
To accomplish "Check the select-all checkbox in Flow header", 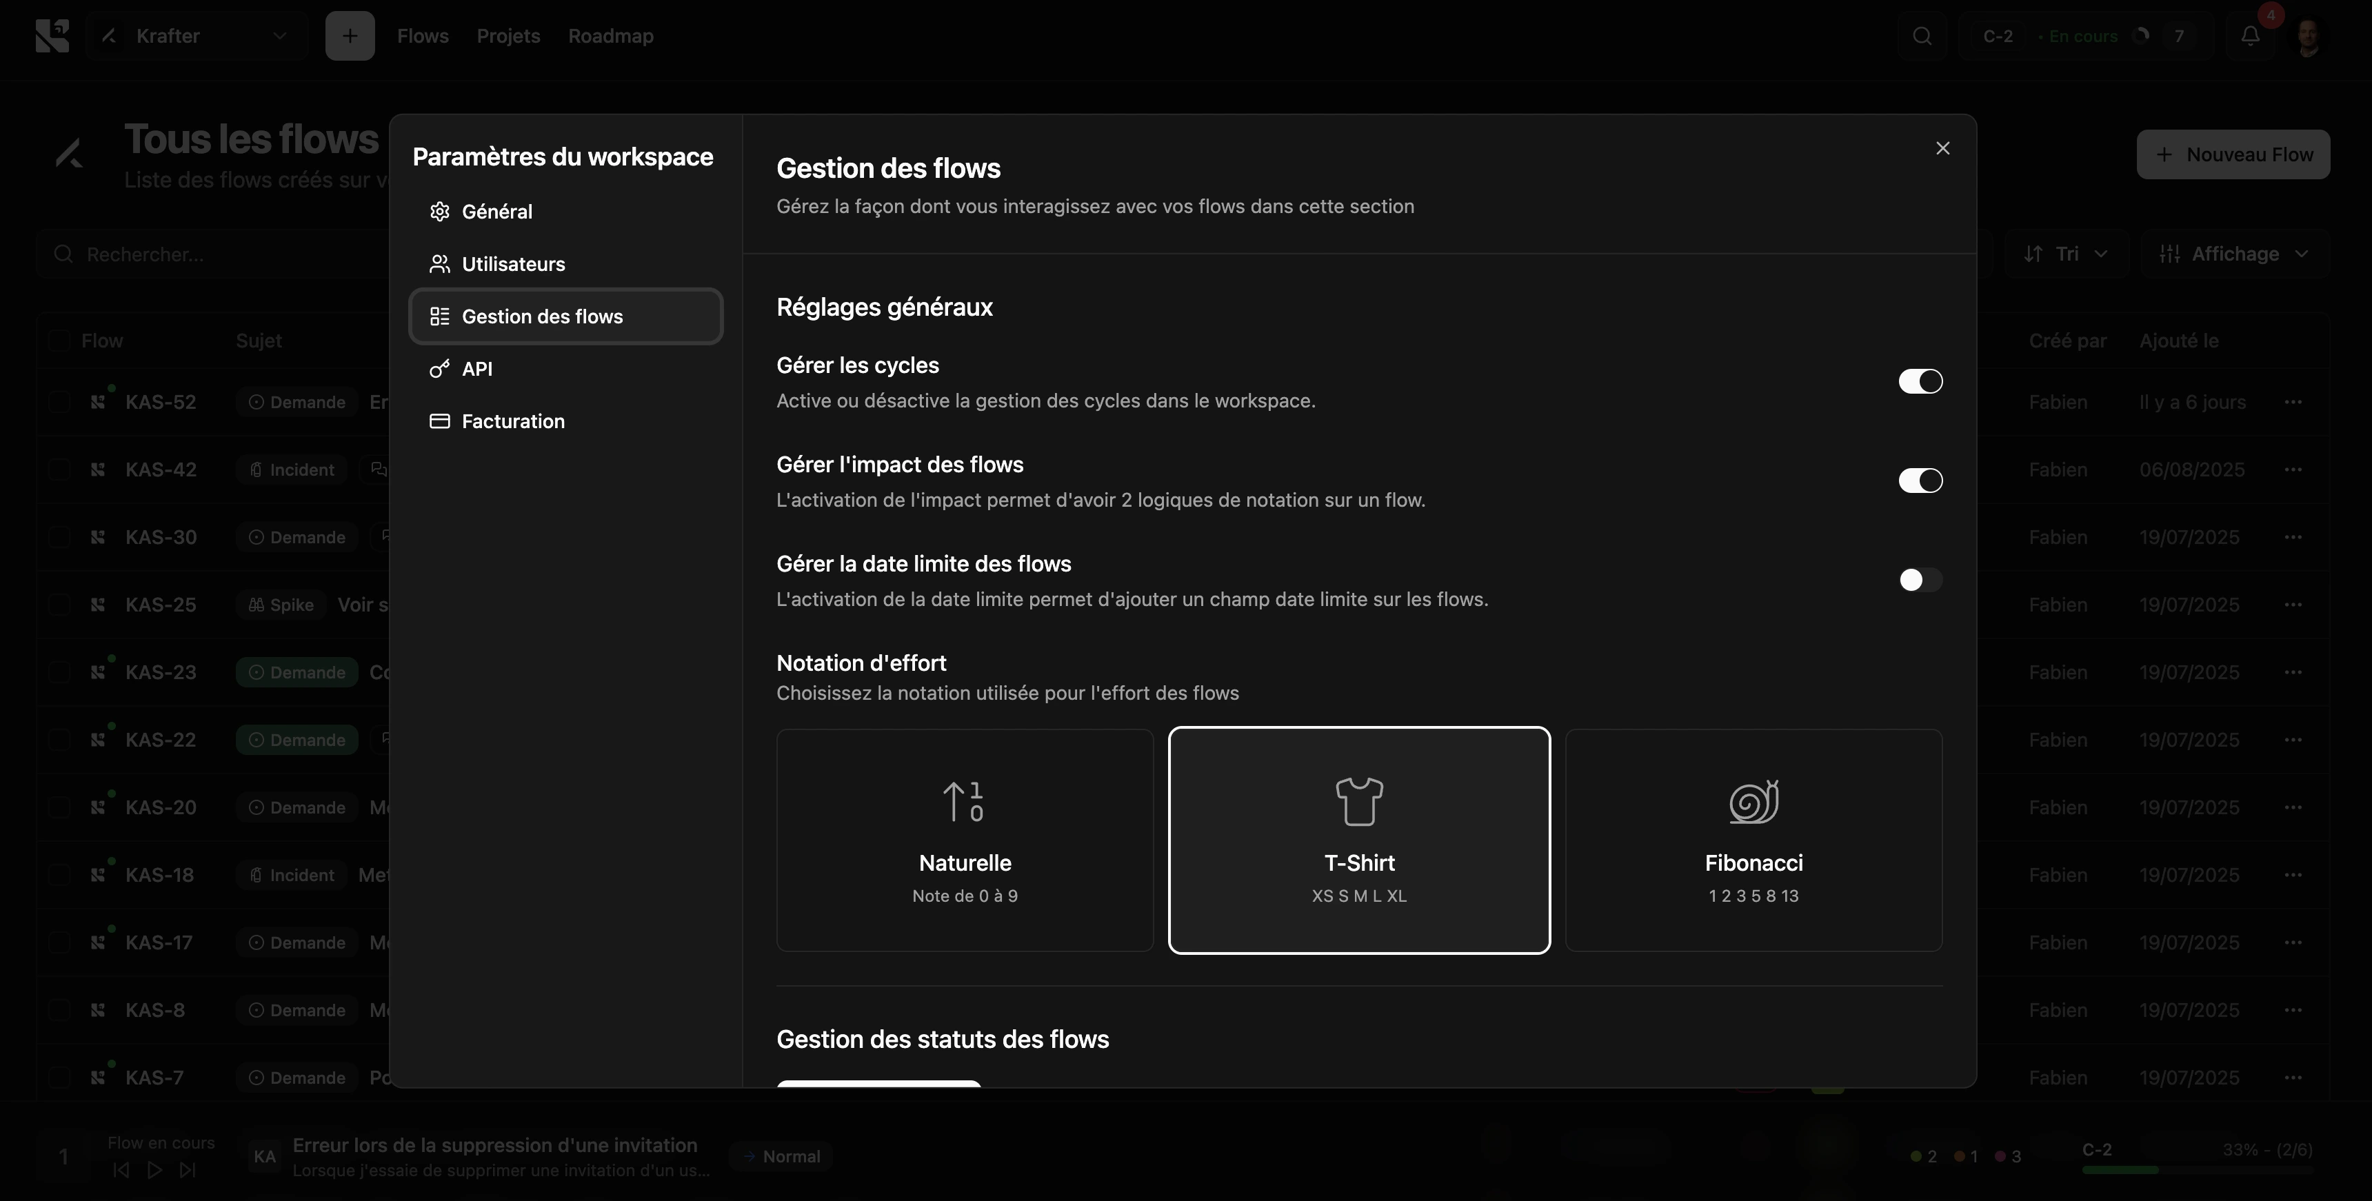I will [60, 341].
